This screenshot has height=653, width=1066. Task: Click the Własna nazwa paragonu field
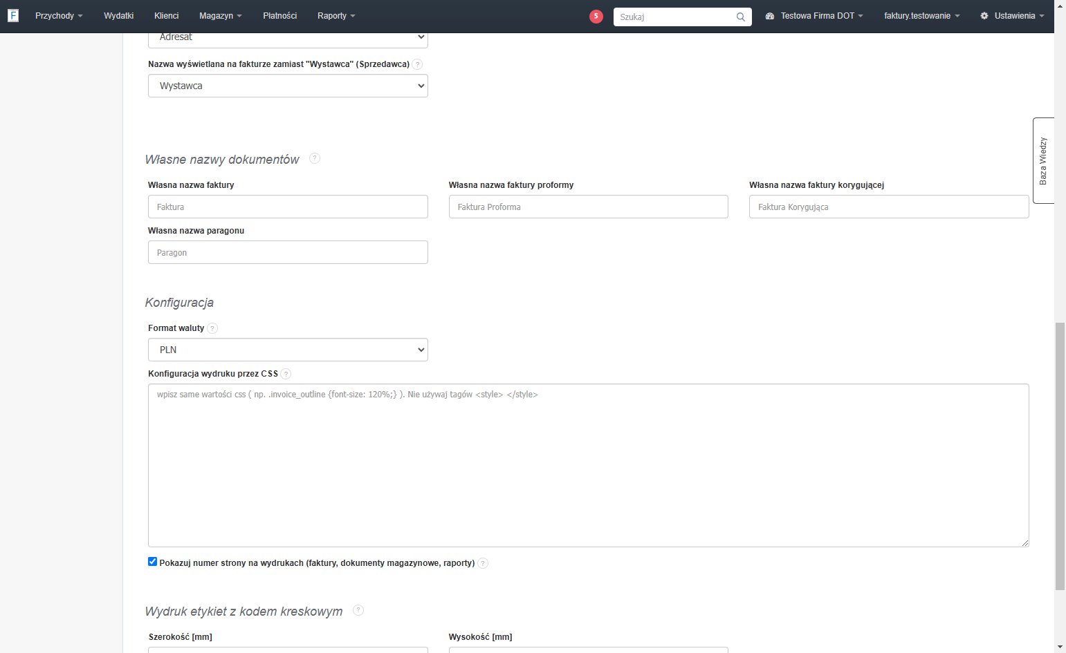coord(288,252)
